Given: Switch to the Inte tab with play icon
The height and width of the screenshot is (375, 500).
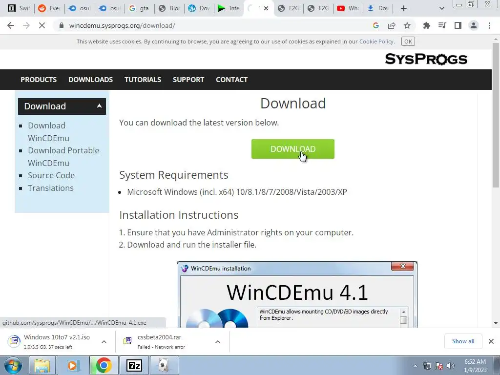Looking at the screenshot, I should [229, 8].
